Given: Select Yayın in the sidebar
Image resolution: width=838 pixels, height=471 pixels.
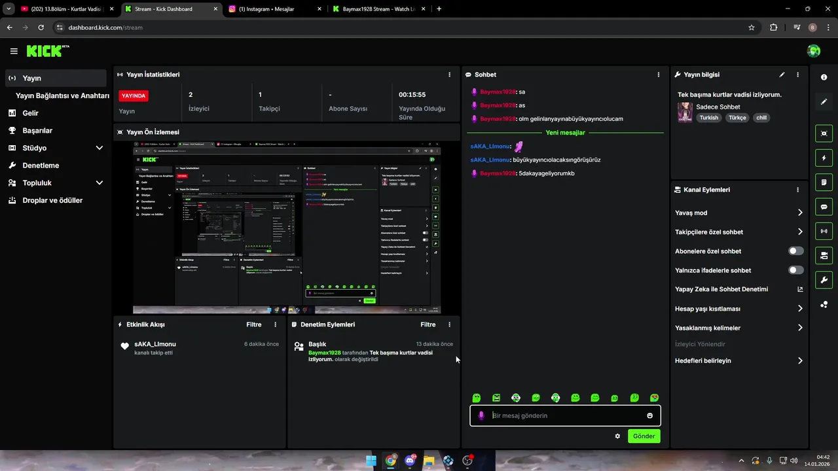Looking at the screenshot, I should (x=56, y=78).
